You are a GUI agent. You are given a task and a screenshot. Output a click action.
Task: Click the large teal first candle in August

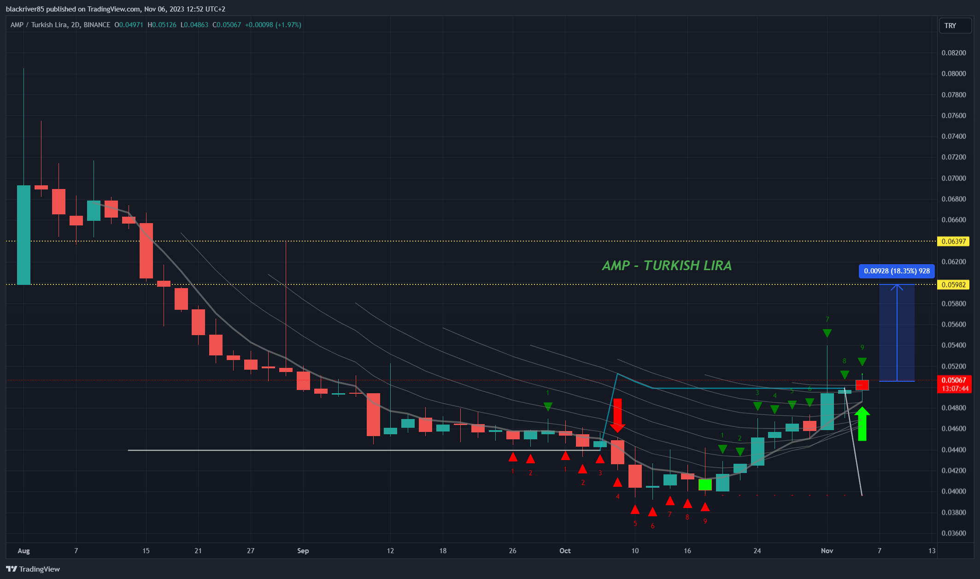tap(23, 235)
